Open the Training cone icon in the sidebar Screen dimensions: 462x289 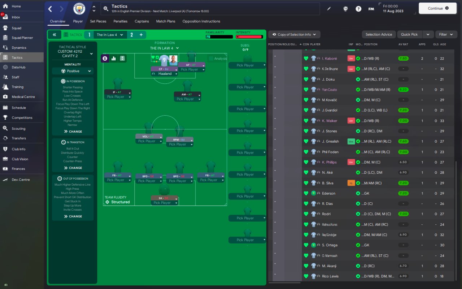(x=5, y=87)
